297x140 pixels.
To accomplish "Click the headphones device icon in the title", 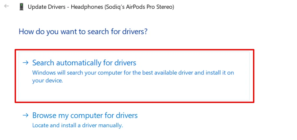I will coord(21,7).
